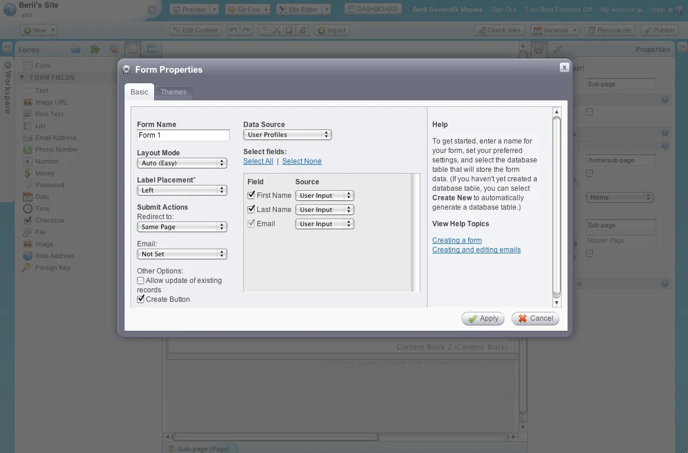The height and width of the screenshot is (453, 688).
Task: Open the DASHBOARD menu item
Action: pos(373,8)
